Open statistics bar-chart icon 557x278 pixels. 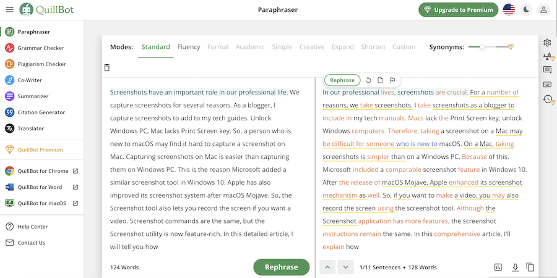[498, 267]
